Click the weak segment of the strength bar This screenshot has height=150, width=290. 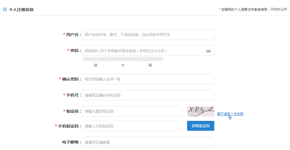[96, 59]
